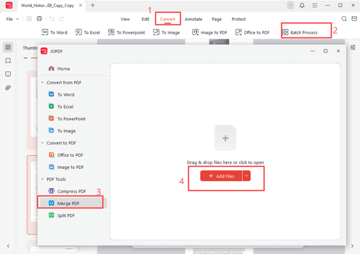Open the mail envelope icon
Screen dimensions: 360x254
click(x=354, y=19)
